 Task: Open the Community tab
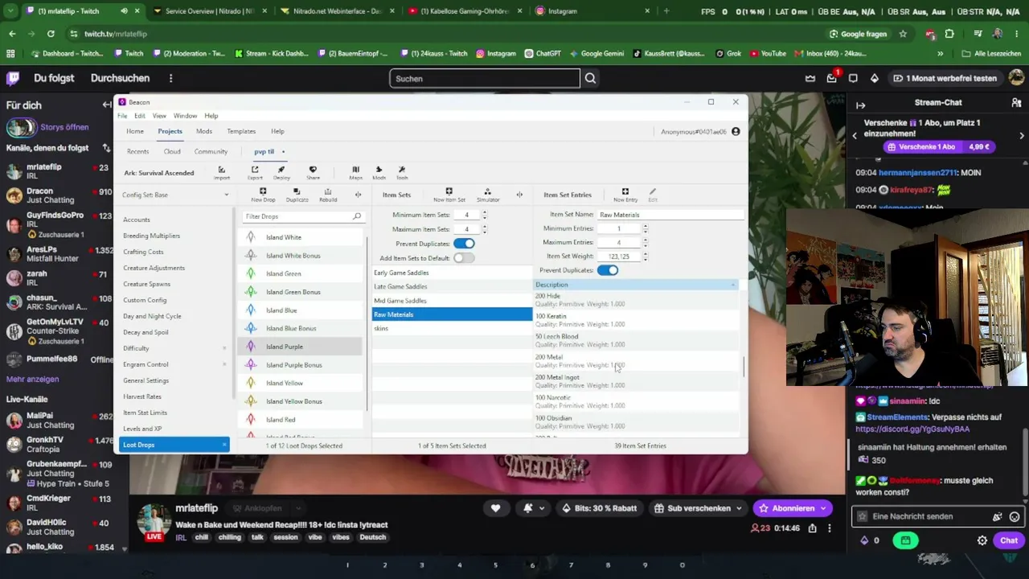coord(211,151)
